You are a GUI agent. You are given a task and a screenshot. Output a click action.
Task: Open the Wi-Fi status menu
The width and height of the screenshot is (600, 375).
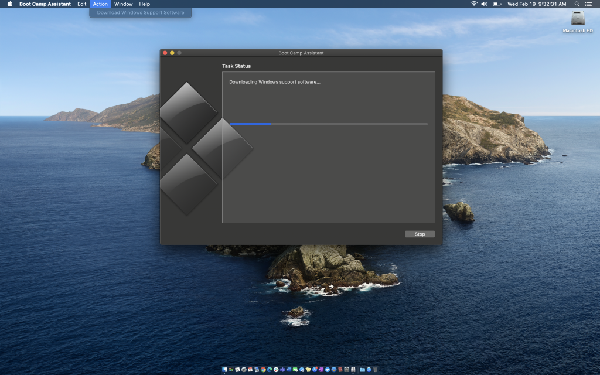click(x=473, y=4)
